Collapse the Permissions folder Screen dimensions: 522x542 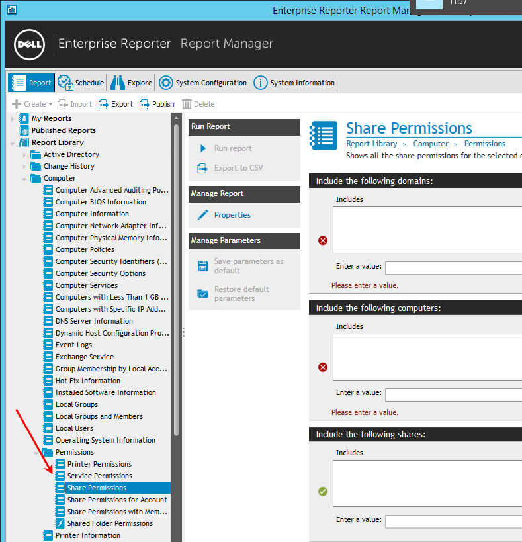pyautogui.click(x=36, y=453)
